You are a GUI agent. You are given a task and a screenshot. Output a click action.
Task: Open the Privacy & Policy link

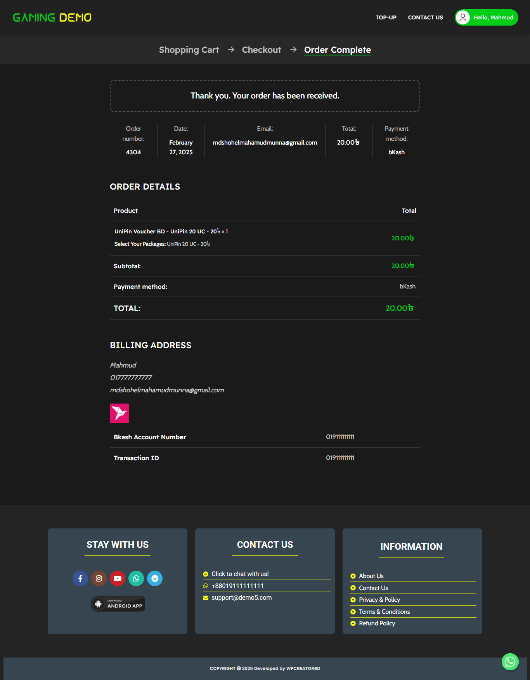coord(379,600)
